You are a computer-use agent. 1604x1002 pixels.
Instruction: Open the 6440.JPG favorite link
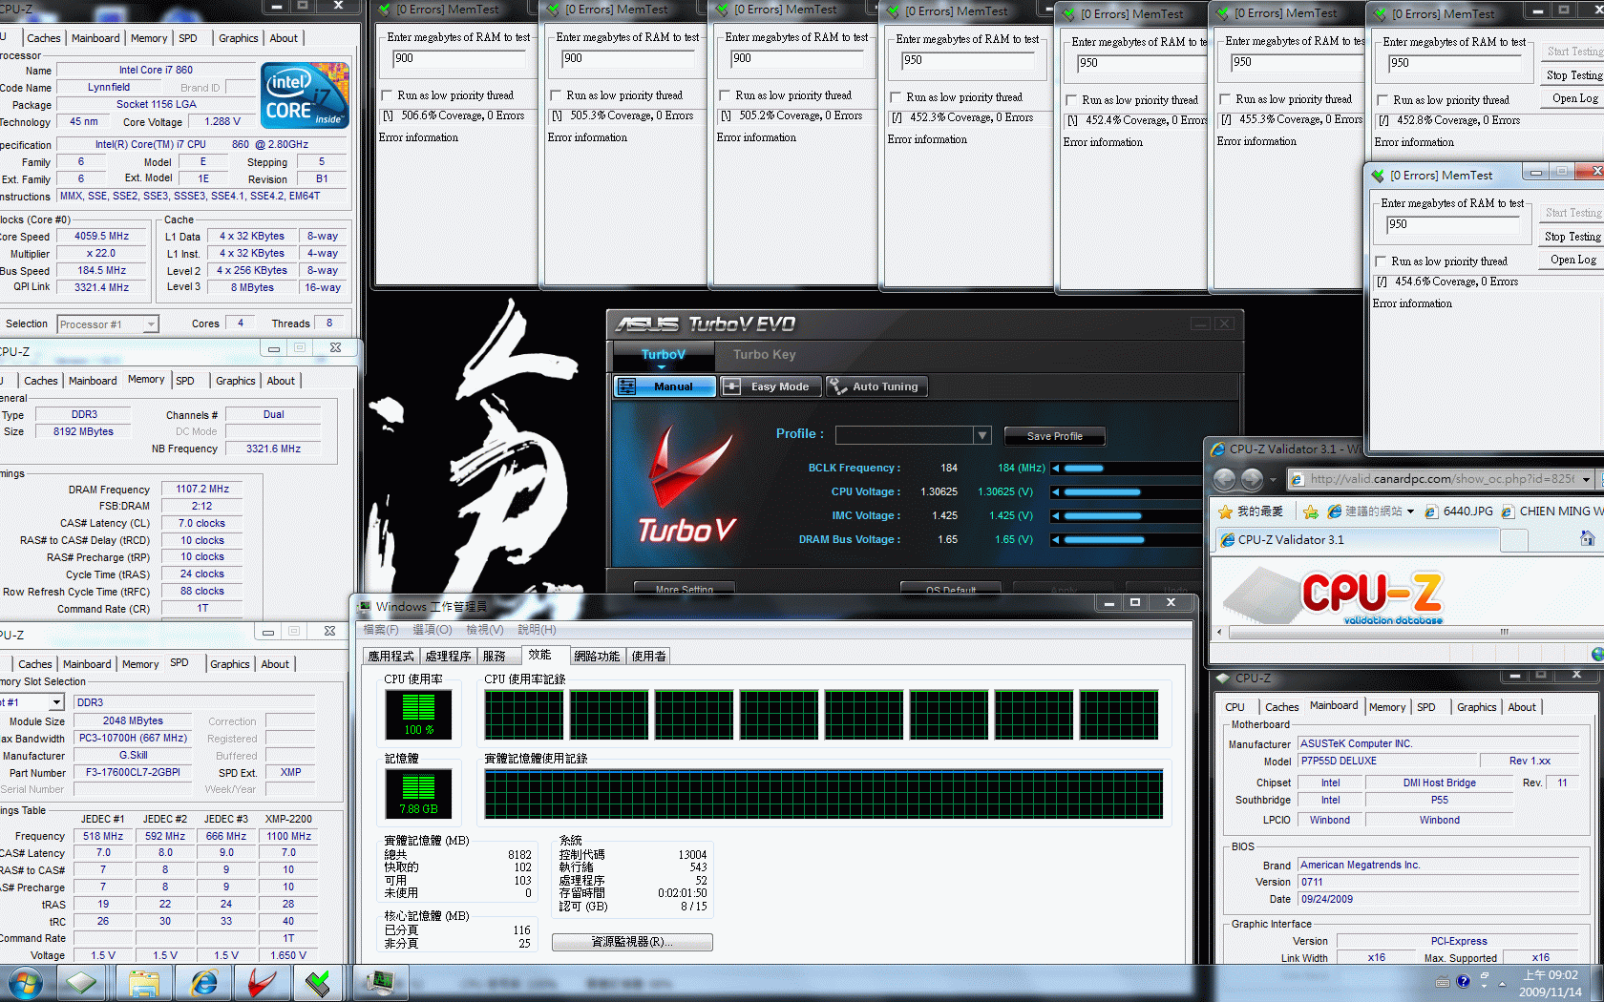pos(1459,511)
